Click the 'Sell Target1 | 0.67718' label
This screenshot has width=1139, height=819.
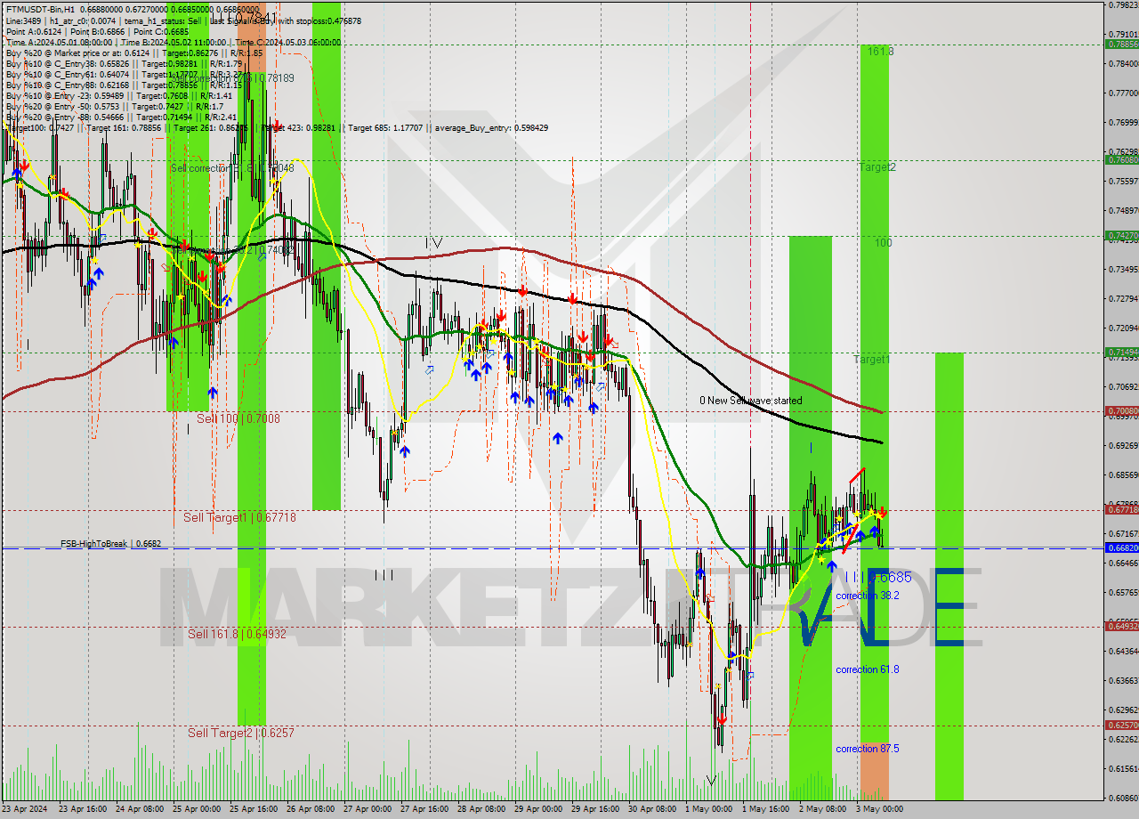pyautogui.click(x=239, y=517)
